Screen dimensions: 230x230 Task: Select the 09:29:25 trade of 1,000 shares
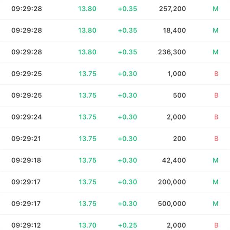[x=115, y=74]
